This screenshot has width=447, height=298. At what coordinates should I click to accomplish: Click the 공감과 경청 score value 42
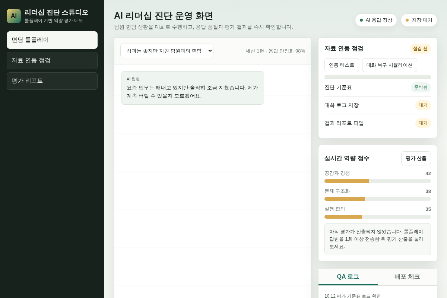[x=428, y=174]
